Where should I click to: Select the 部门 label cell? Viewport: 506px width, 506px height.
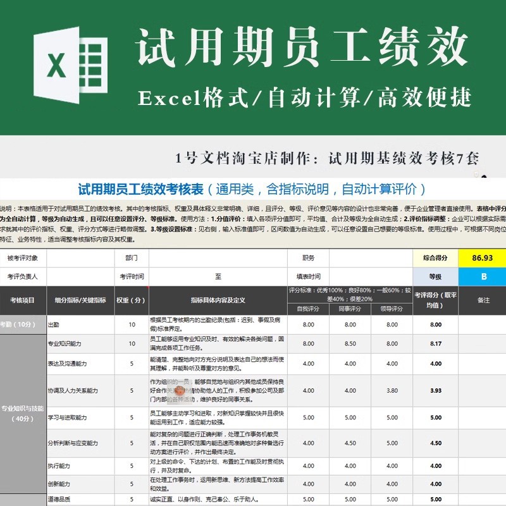(132, 258)
